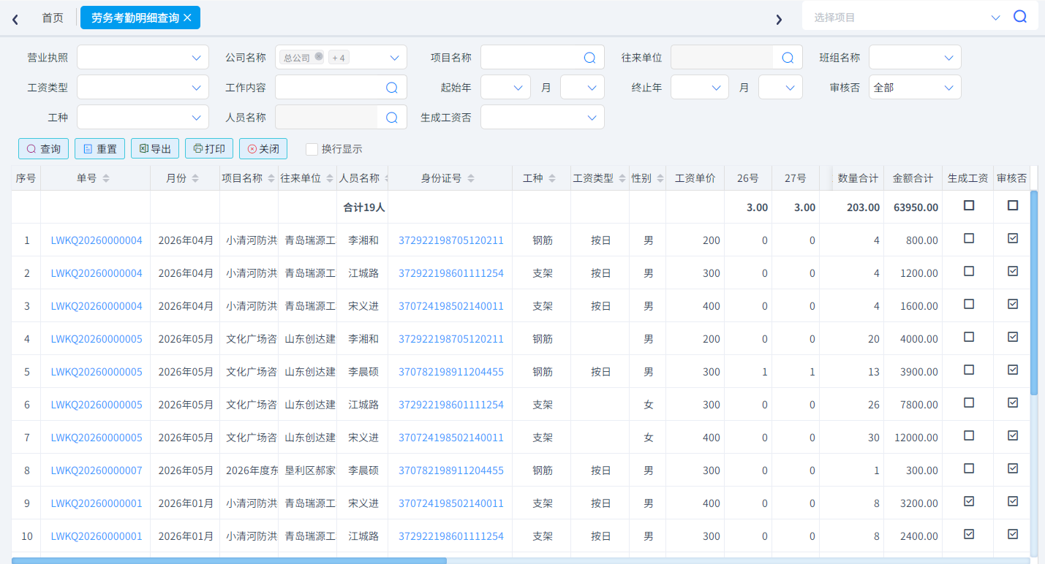Click the magnifier icon in 工作内容 field
The width and height of the screenshot is (1045, 564).
pos(391,88)
